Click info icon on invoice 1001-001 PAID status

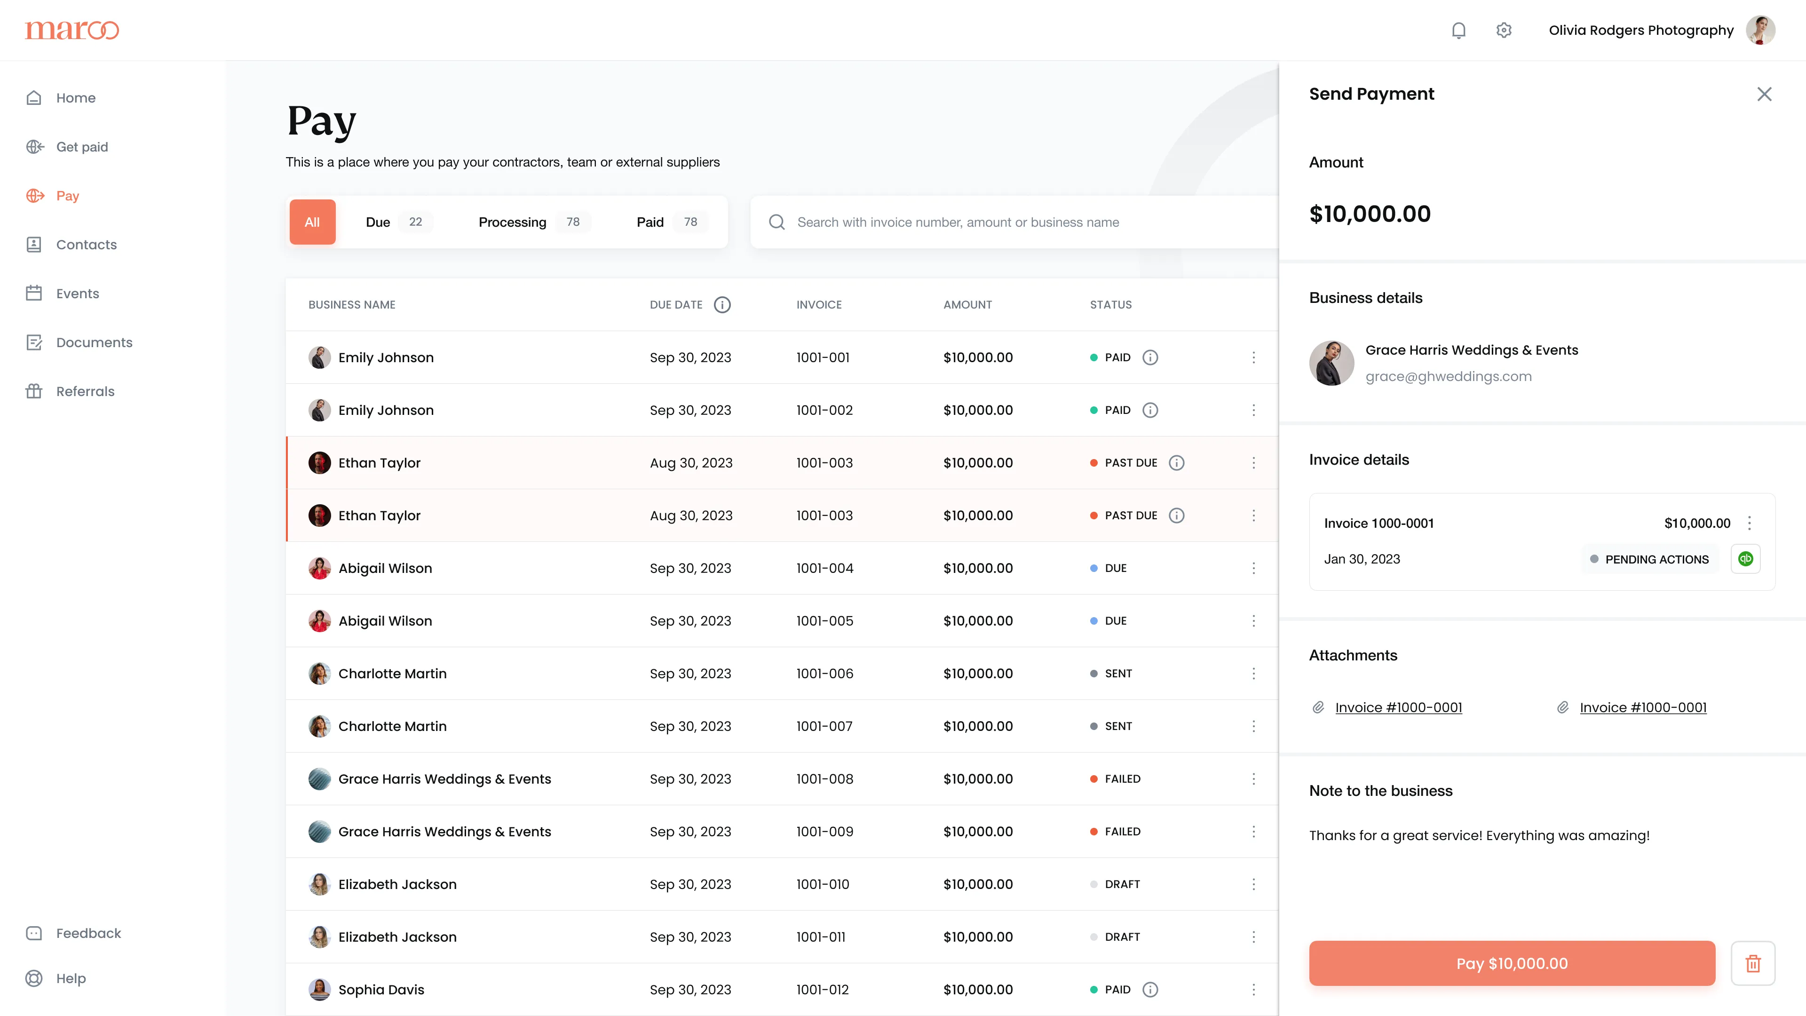pos(1150,357)
